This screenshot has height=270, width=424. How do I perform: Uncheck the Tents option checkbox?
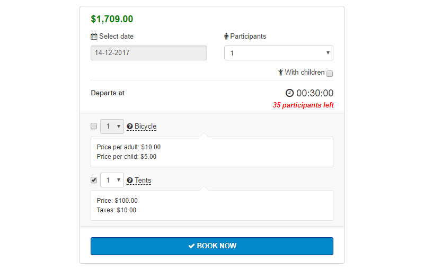pos(94,180)
